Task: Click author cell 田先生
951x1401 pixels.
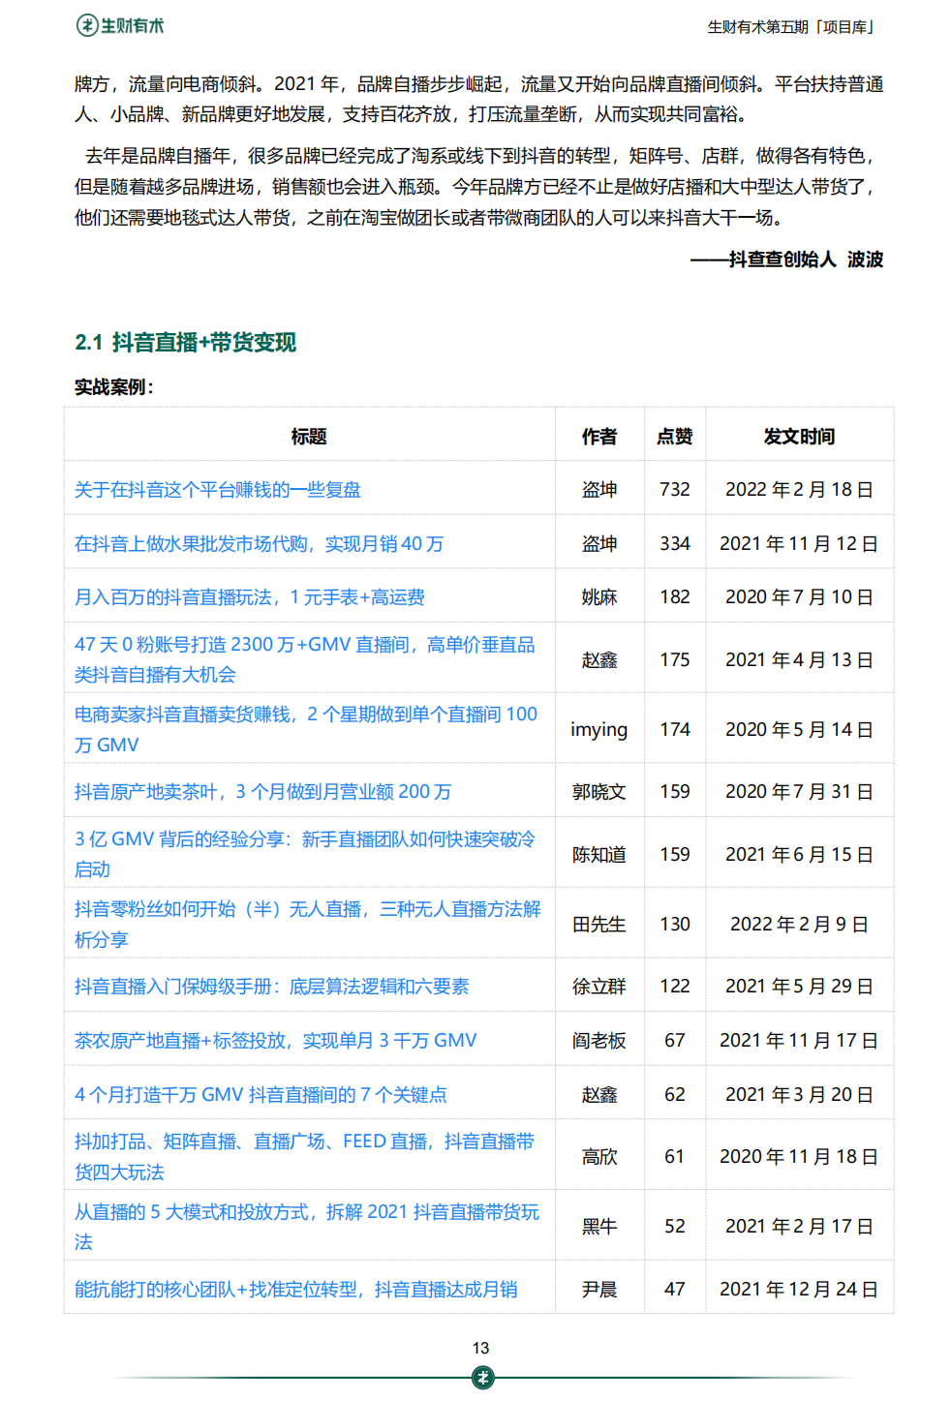Action: coord(599,925)
